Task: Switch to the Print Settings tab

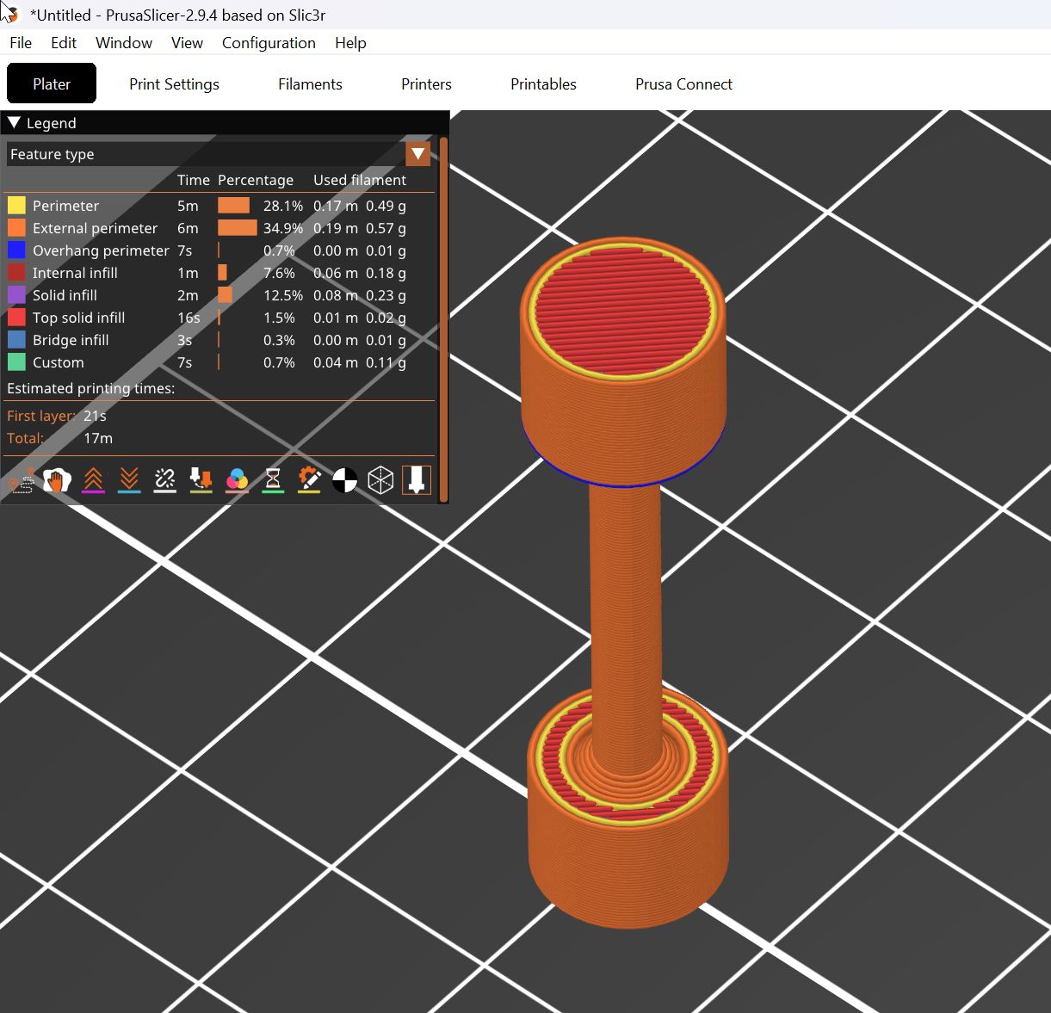Action: [x=174, y=83]
